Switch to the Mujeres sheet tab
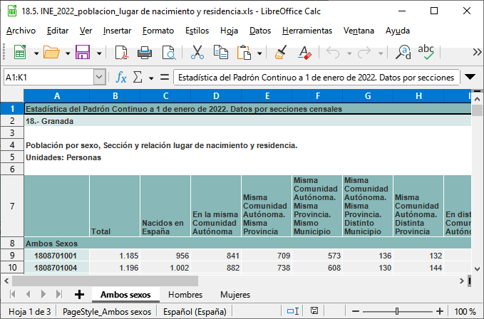This screenshot has width=484, height=319. pos(235,294)
